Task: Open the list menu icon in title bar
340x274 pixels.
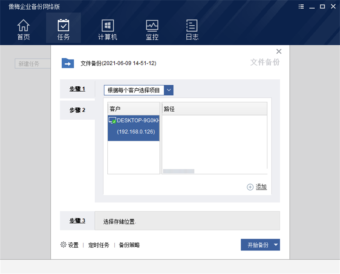Action: click(301, 7)
